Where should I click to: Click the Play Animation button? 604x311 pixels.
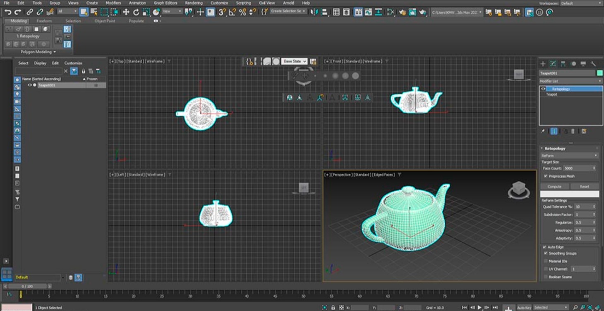point(479,307)
